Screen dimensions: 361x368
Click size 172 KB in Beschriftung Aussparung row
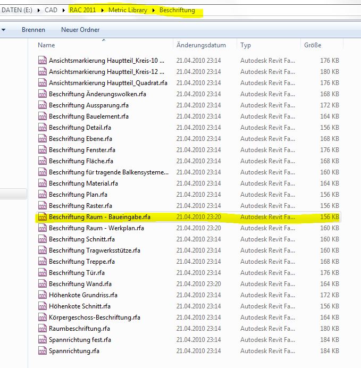[330, 105]
